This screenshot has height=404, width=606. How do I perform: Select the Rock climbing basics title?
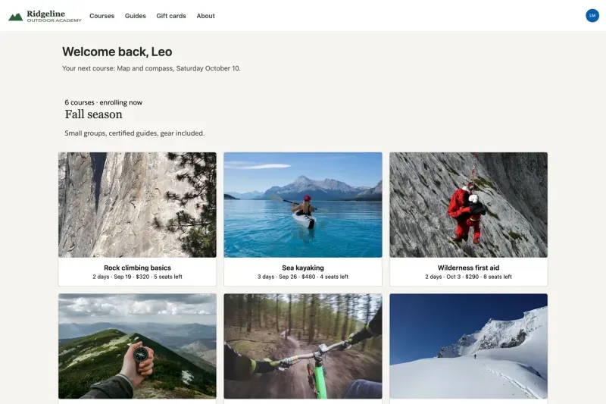pos(137,268)
